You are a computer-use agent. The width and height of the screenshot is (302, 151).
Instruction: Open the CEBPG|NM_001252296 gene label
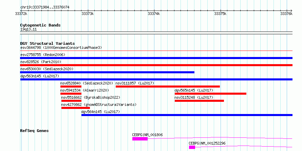coord(207,143)
